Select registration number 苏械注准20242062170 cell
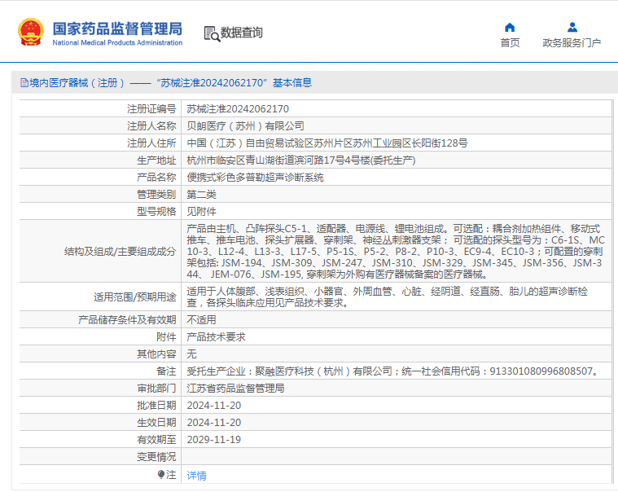 238,109
